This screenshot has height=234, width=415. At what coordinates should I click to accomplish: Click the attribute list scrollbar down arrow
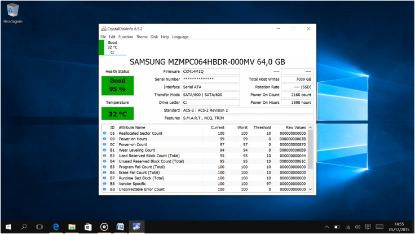[311, 190]
